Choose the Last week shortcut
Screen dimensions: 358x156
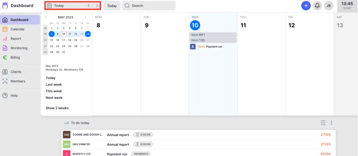pyautogui.click(x=53, y=84)
